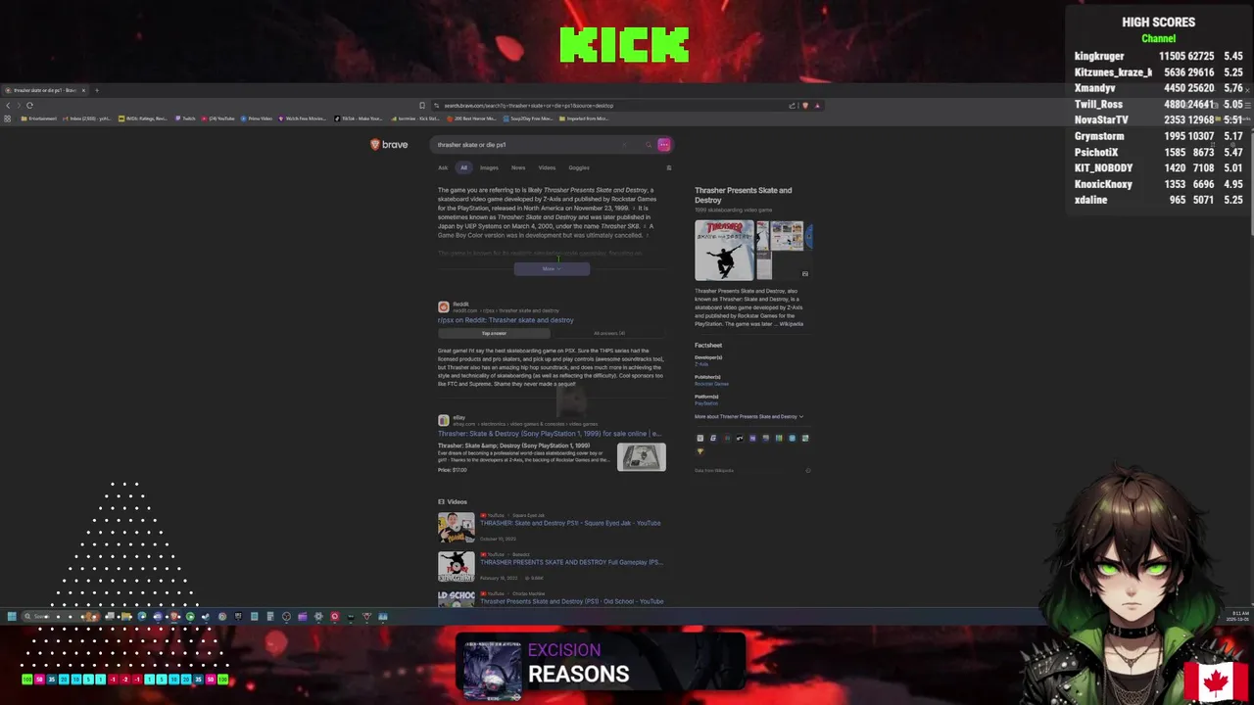The image size is (1254, 705).
Task: Open Full Gameplay video thumbnail
Action: (457, 566)
